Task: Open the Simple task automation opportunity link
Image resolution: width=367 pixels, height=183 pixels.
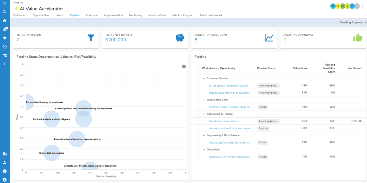Action: (223, 121)
